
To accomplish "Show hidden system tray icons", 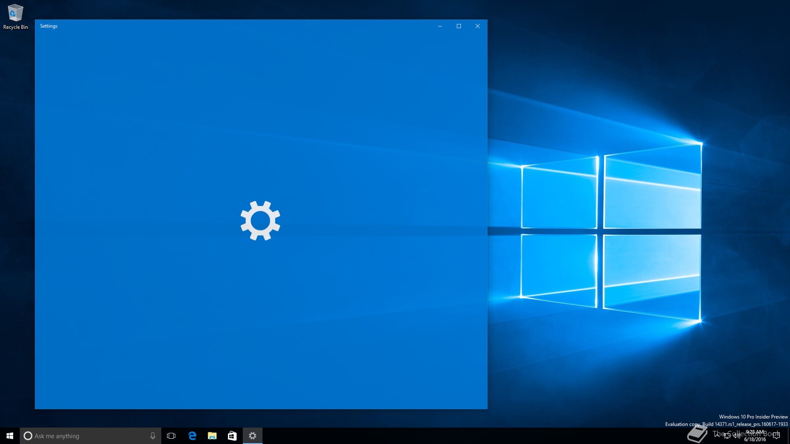I will [717, 436].
